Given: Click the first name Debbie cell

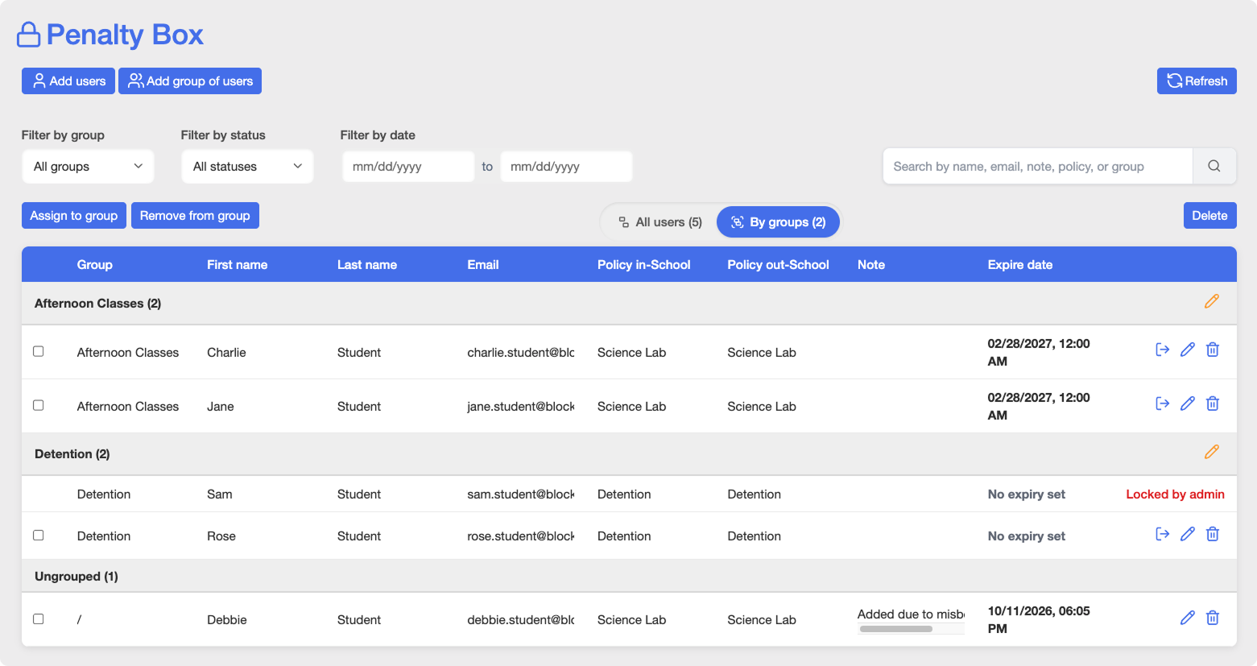Looking at the screenshot, I should click(227, 620).
